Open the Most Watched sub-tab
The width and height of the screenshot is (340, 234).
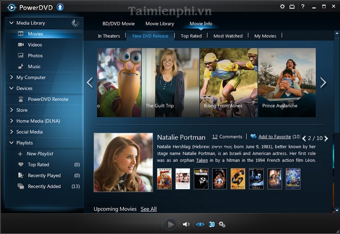coord(228,36)
